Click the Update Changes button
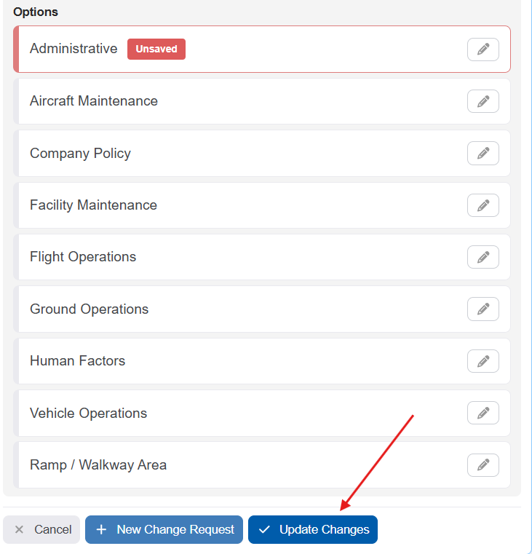This screenshot has width=532, height=554. click(313, 530)
